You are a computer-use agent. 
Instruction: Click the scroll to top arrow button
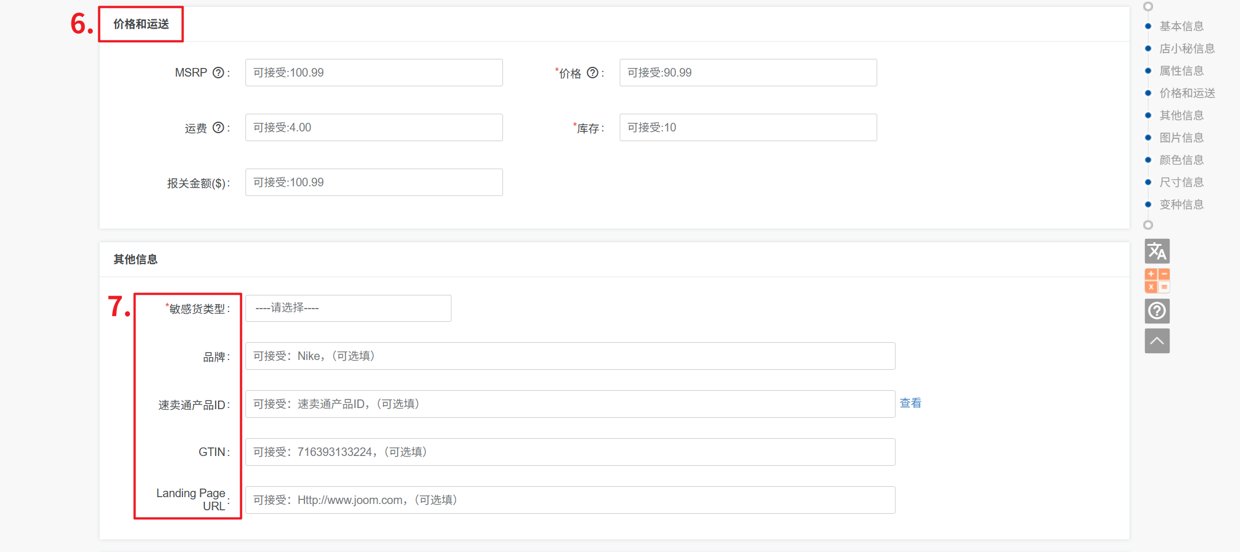point(1156,341)
